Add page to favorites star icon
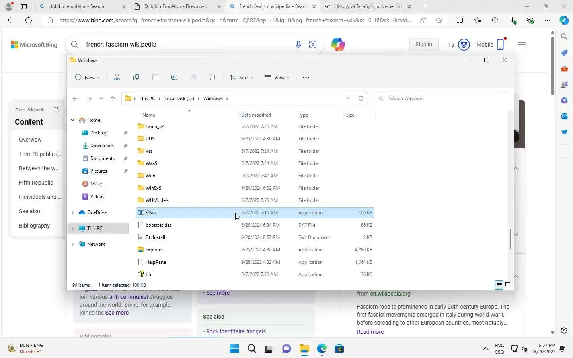Screen dimensions: 573x358 point(439,20)
